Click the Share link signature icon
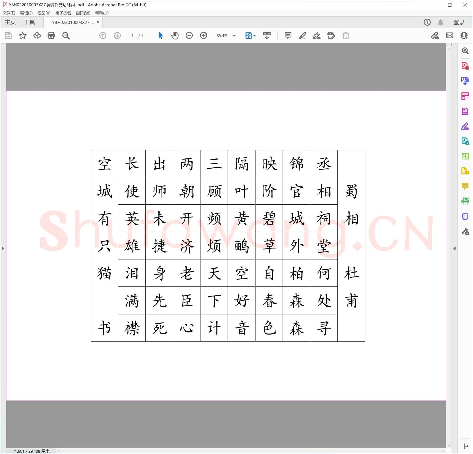Image resolution: width=473 pixels, height=454 pixels. [x=435, y=35]
